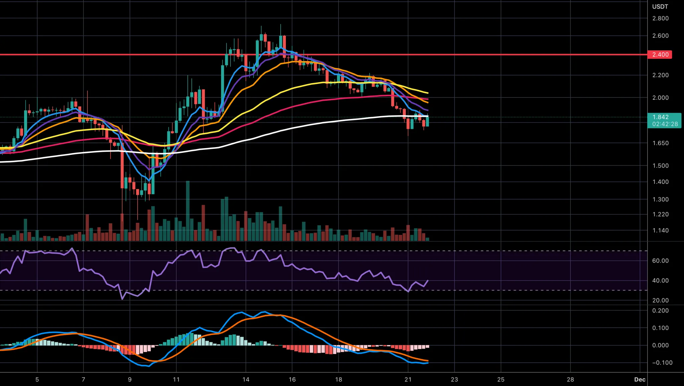The image size is (684, 386).
Task: Click the latest green candle near 1.842
Action: point(427,121)
